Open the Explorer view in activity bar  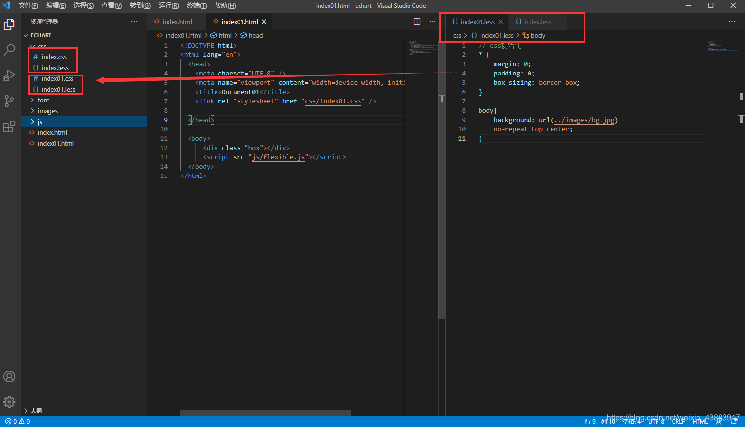coord(9,25)
